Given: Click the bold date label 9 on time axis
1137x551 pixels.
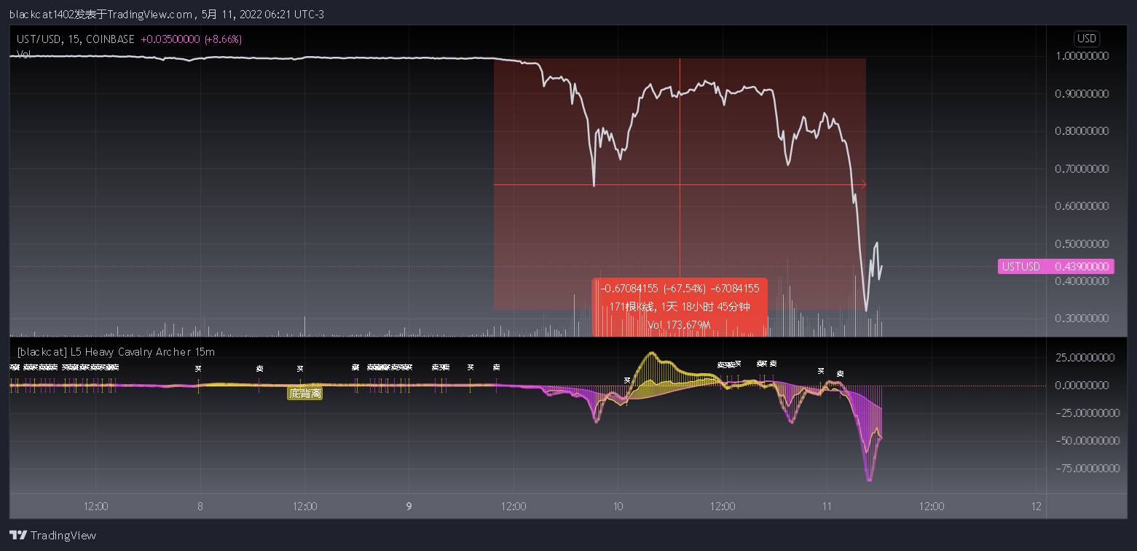Looking at the screenshot, I should coord(409,506).
